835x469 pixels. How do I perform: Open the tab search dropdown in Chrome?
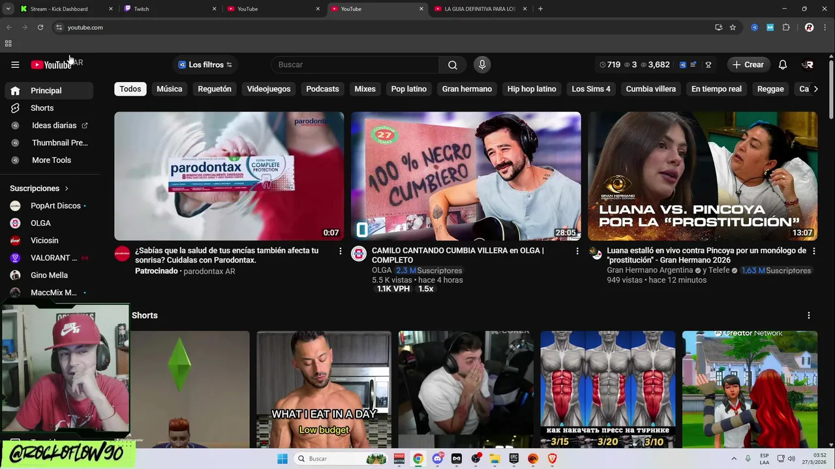pyautogui.click(x=8, y=9)
